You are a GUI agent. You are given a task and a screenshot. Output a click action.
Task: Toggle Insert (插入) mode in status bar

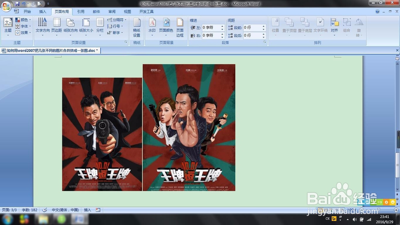pos(88,210)
